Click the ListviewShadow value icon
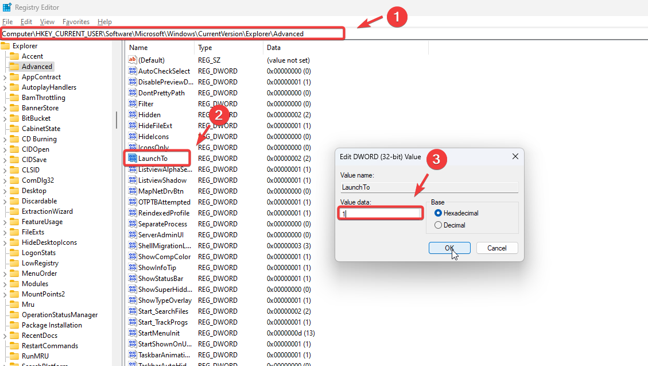The width and height of the screenshot is (648, 366). click(132, 180)
